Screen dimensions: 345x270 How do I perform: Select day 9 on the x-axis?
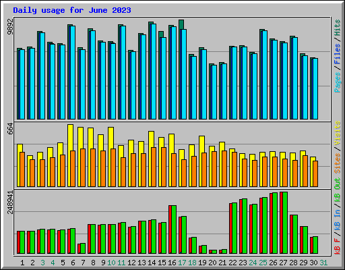[x=103, y=263]
